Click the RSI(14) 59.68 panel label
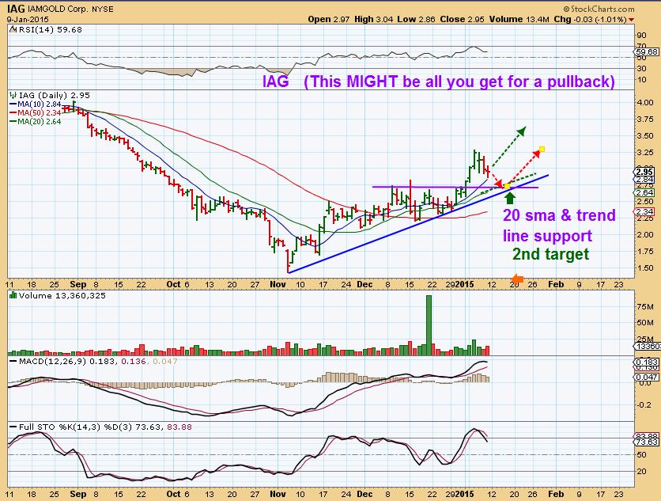Viewport: 661px width, 501px height. 50,29
